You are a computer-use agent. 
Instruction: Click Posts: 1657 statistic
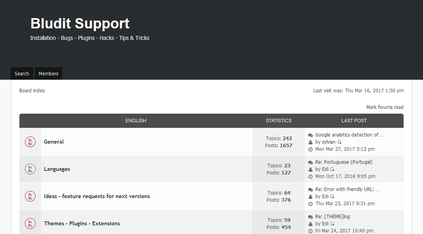[279, 145]
